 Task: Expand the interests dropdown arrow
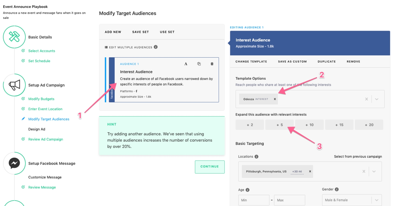tap(377, 99)
